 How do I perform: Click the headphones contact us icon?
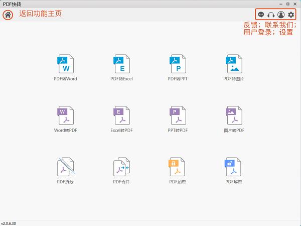tap(271, 15)
